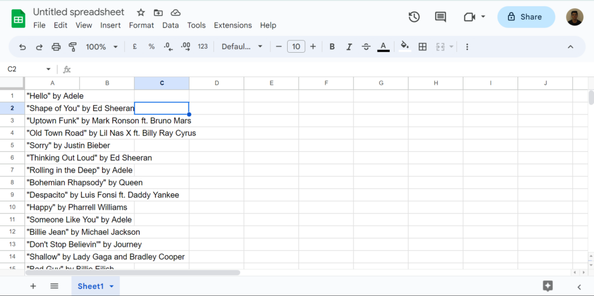The image size is (594, 296).
Task: Increase decimal places
Action: coord(186,46)
